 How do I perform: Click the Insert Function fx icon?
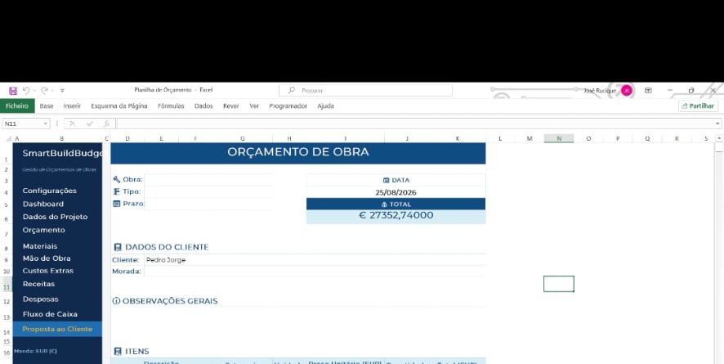click(107, 124)
